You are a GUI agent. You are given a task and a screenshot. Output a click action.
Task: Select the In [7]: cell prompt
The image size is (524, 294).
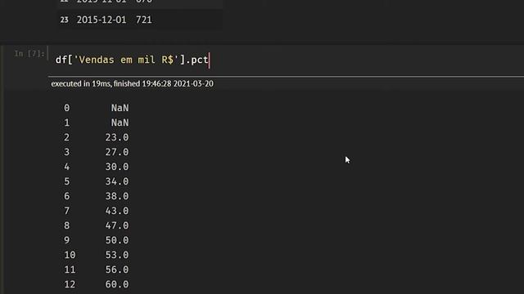pos(29,54)
